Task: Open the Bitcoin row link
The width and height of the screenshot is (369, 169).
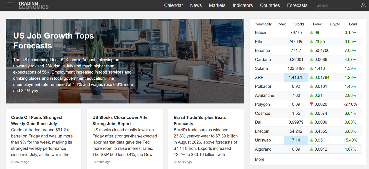Action: (x=261, y=33)
